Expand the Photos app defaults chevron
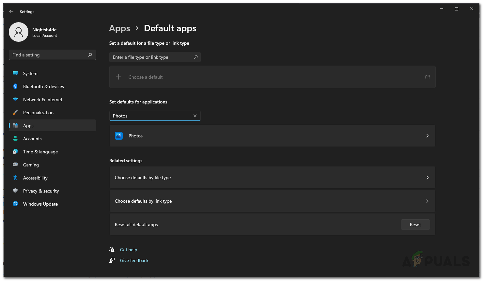 pyautogui.click(x=427, y=136)
